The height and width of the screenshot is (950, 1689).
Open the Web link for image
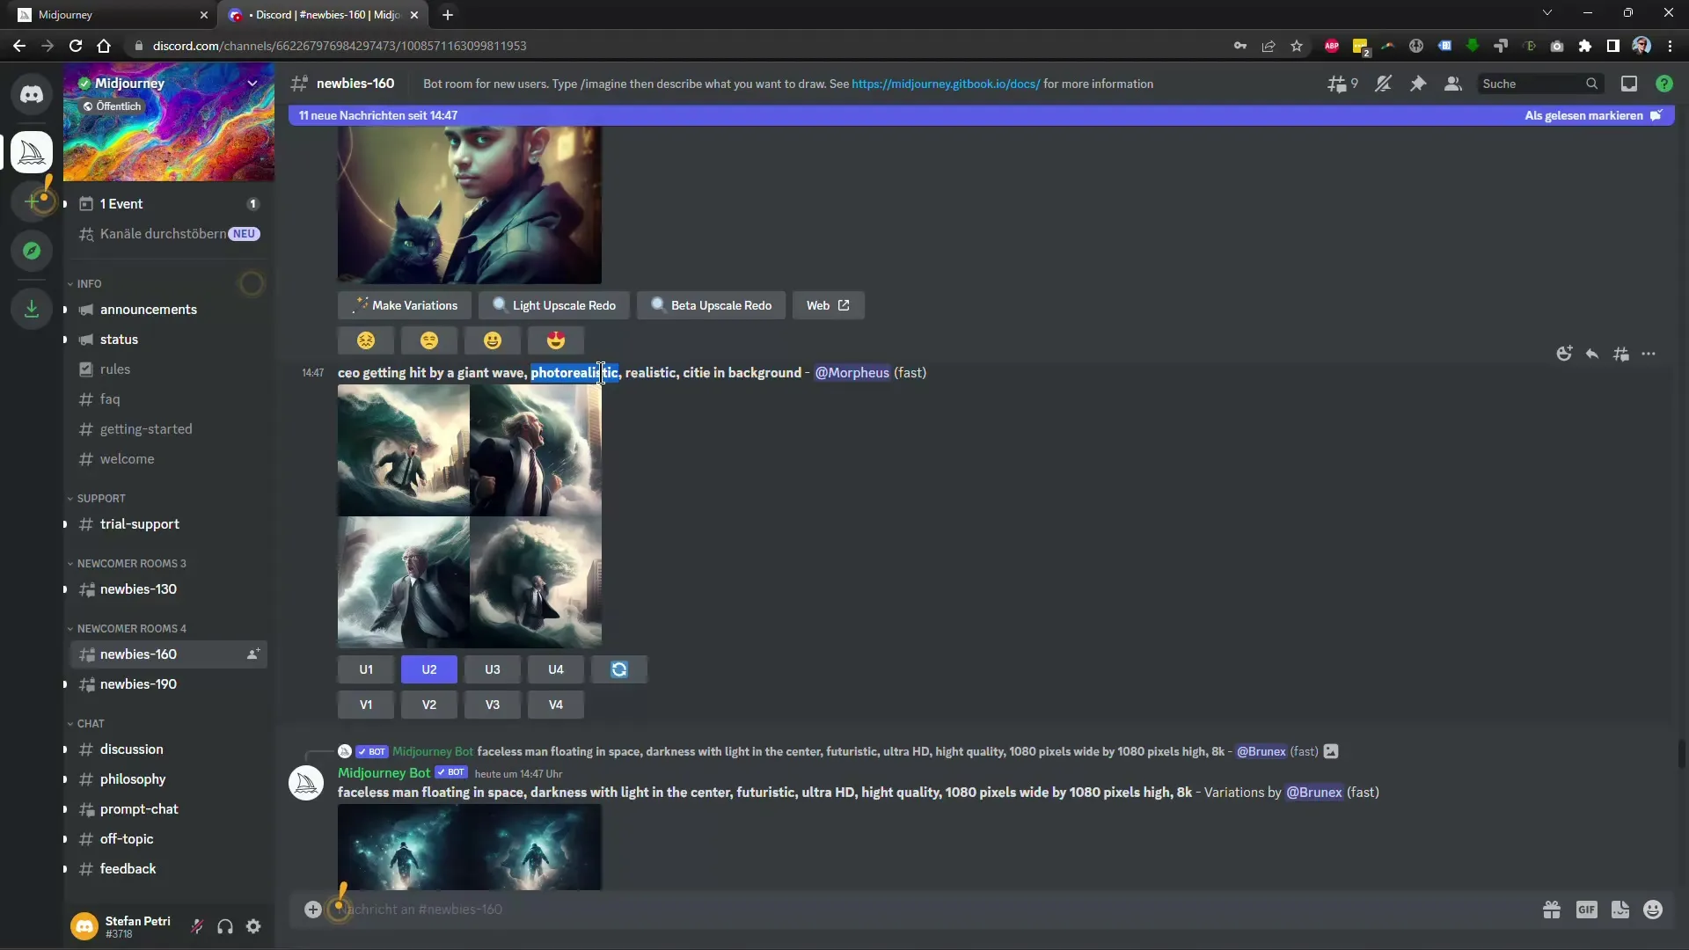click(829, 303)
